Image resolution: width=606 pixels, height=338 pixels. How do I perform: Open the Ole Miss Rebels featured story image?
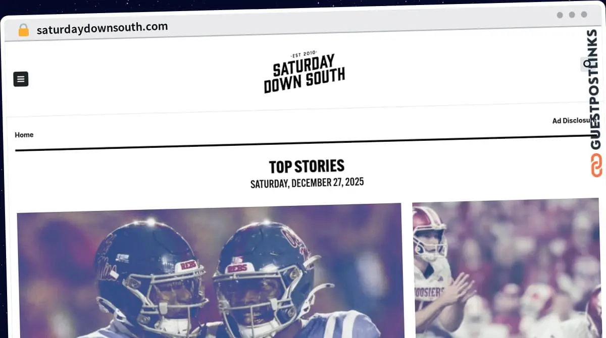210,271
